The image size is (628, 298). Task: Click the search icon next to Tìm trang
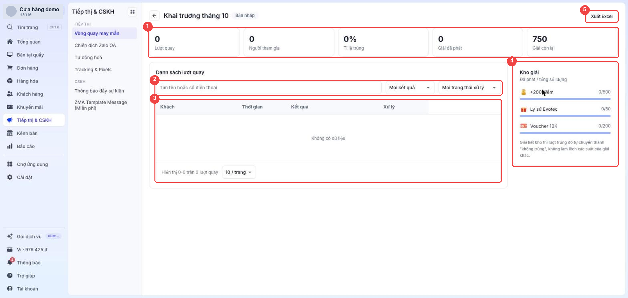10,27
